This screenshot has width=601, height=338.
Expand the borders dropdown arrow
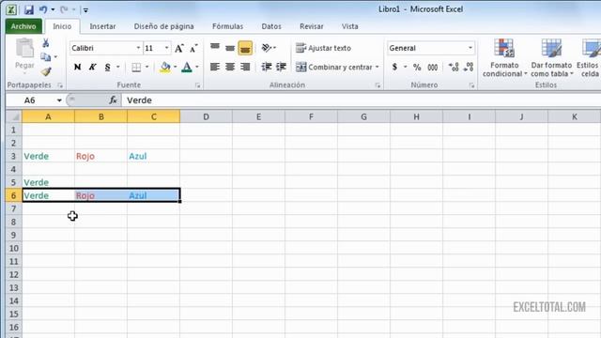tap(146, 67)
